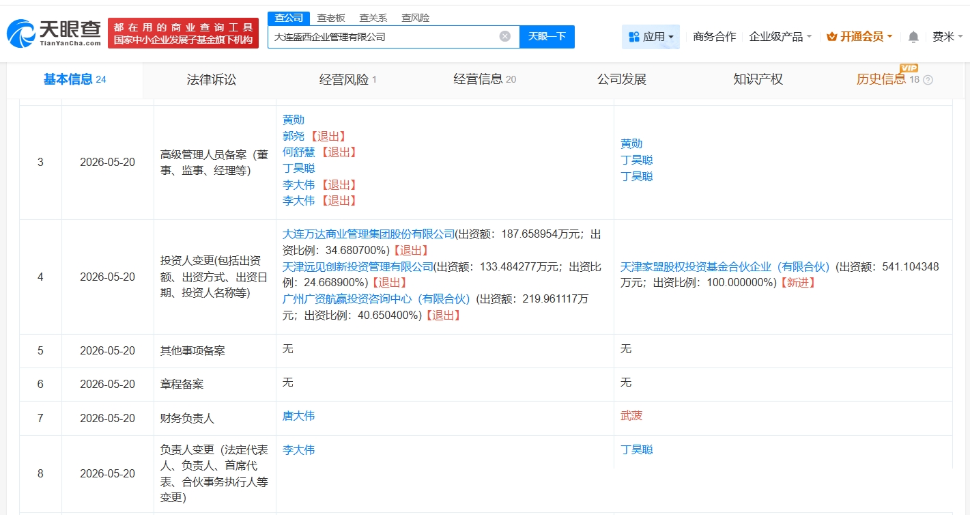This screenshot has height=515, width=970.
Task: Open 广州广资航赢投资咨询中心 link
Action: point(377,299)
